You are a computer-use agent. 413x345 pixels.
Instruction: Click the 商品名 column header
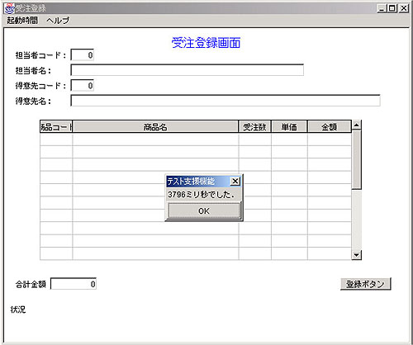[x=155, y=127]
